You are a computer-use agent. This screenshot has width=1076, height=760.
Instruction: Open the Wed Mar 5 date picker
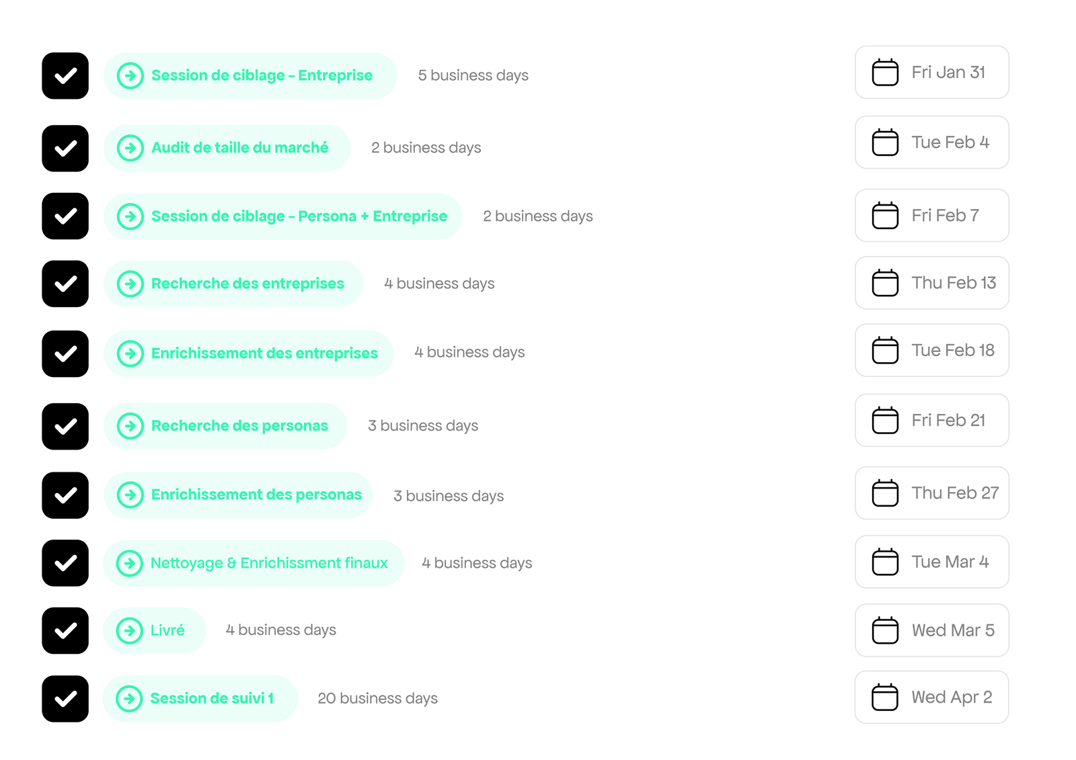tap(931, 630)
